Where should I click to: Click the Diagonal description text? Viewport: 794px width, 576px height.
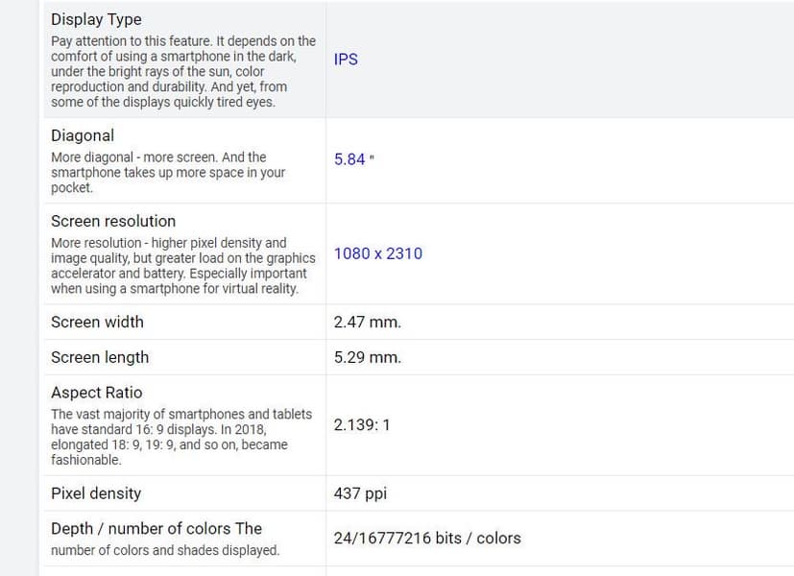click(168, 173)
